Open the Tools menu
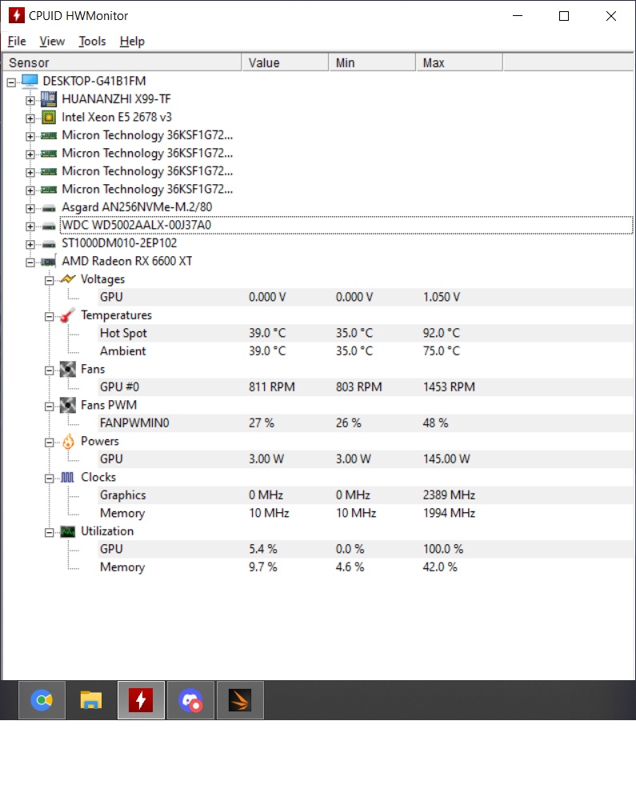 [92, 41]
